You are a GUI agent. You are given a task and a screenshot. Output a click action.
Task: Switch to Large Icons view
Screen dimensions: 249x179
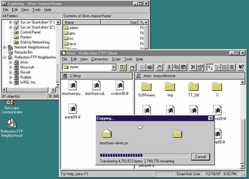click(210, 67)
